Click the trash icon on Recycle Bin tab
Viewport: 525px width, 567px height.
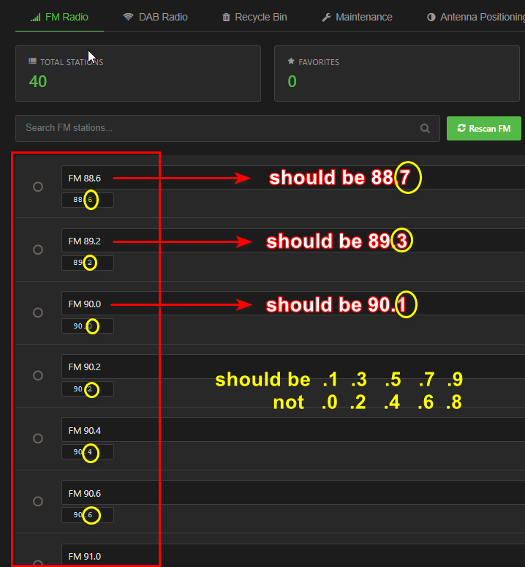click(226, 17)
